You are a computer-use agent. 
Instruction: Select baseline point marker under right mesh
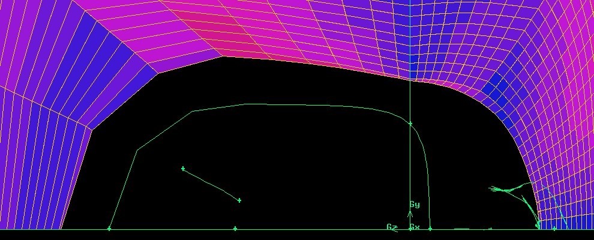[554, 229]
